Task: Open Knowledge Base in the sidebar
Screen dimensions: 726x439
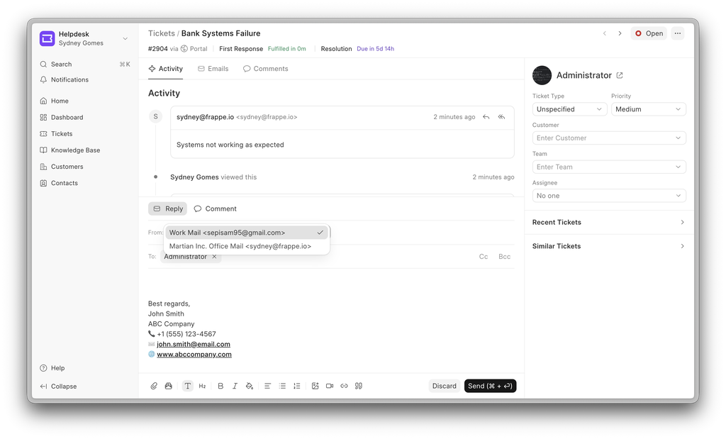Action: [75, 150]
